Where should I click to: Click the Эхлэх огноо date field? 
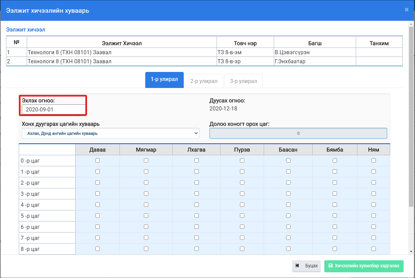coord(54,109)
